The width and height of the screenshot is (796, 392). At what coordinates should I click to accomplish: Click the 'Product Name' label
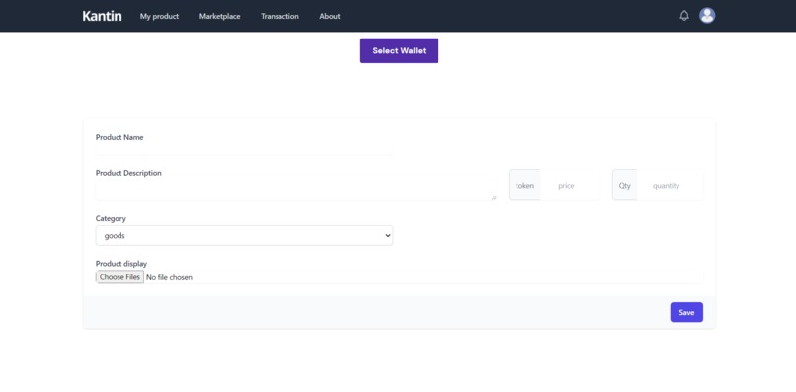(x=119, y=137)
